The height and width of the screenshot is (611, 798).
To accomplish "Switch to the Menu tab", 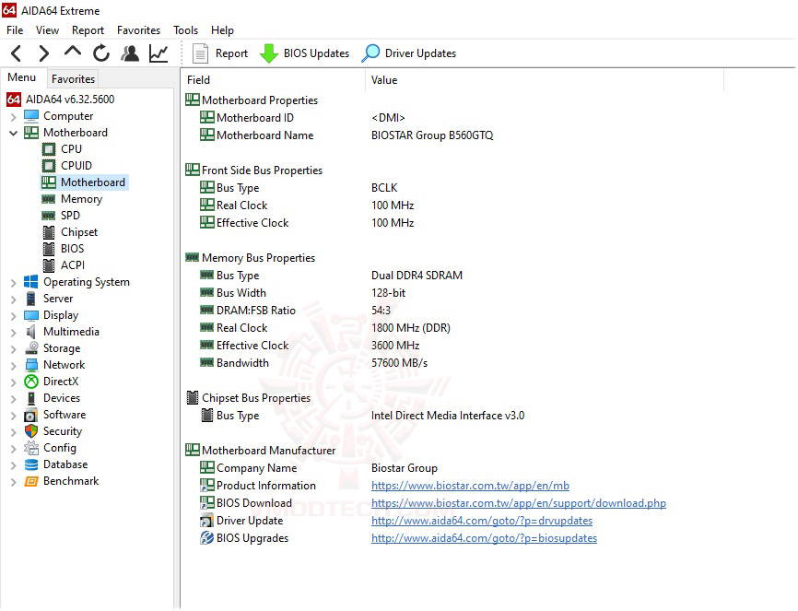I will [22, 77].
